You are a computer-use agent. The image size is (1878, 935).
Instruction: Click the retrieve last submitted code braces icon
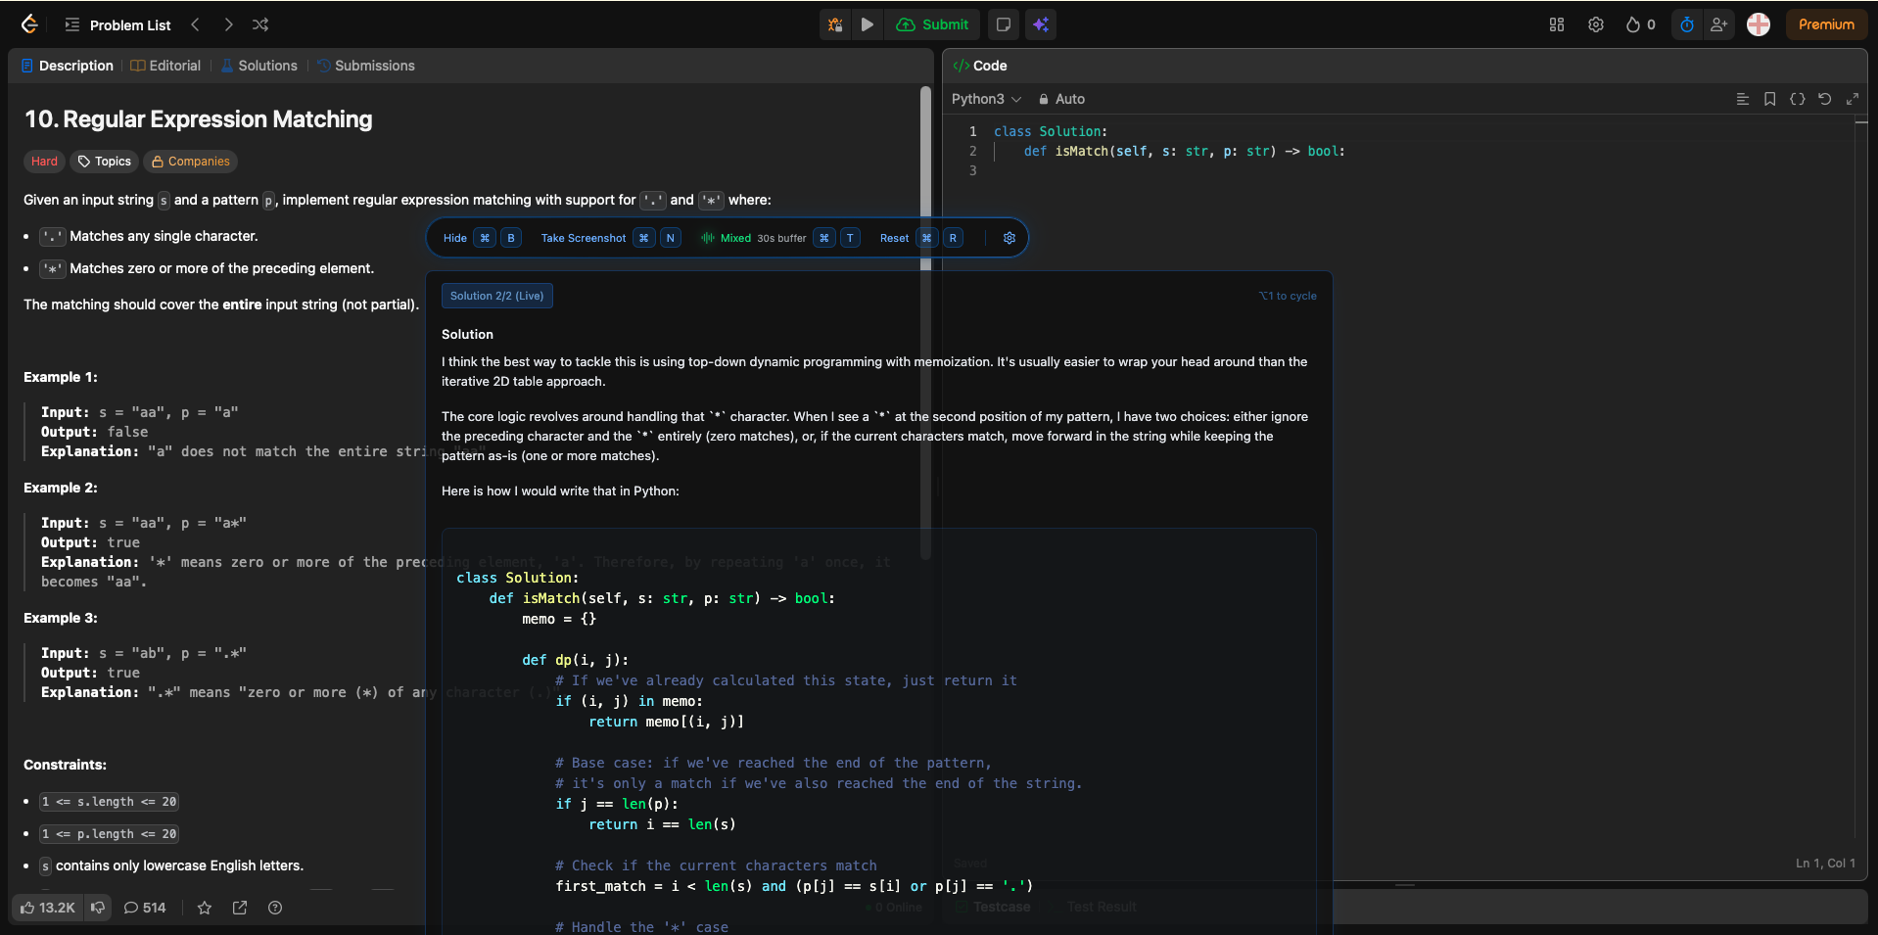(1799, 99)
